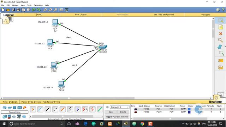Open the View menu

[x=23, y=5]
